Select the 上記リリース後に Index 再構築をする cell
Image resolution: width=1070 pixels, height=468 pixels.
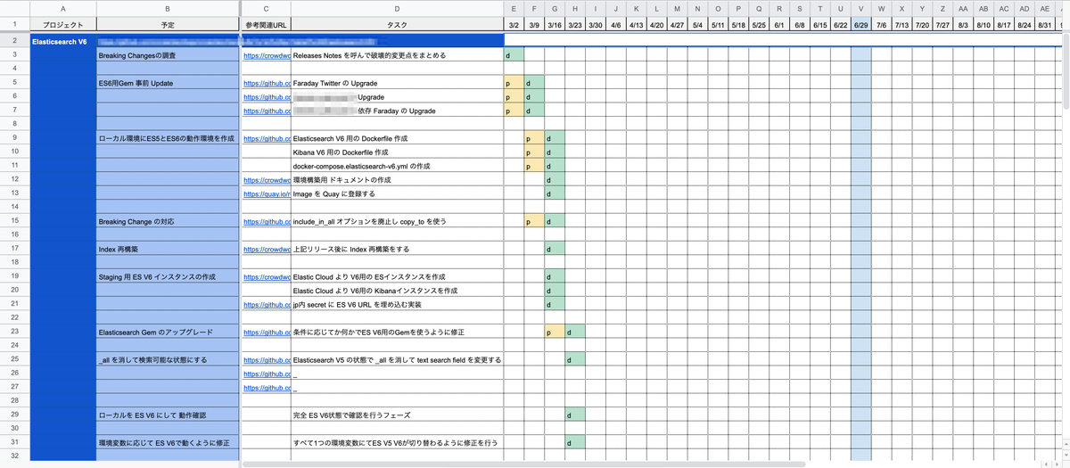click(397, 249)
